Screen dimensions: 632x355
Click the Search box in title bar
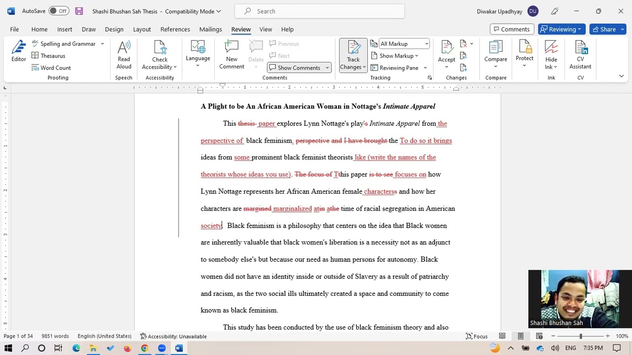coord(319,11)
